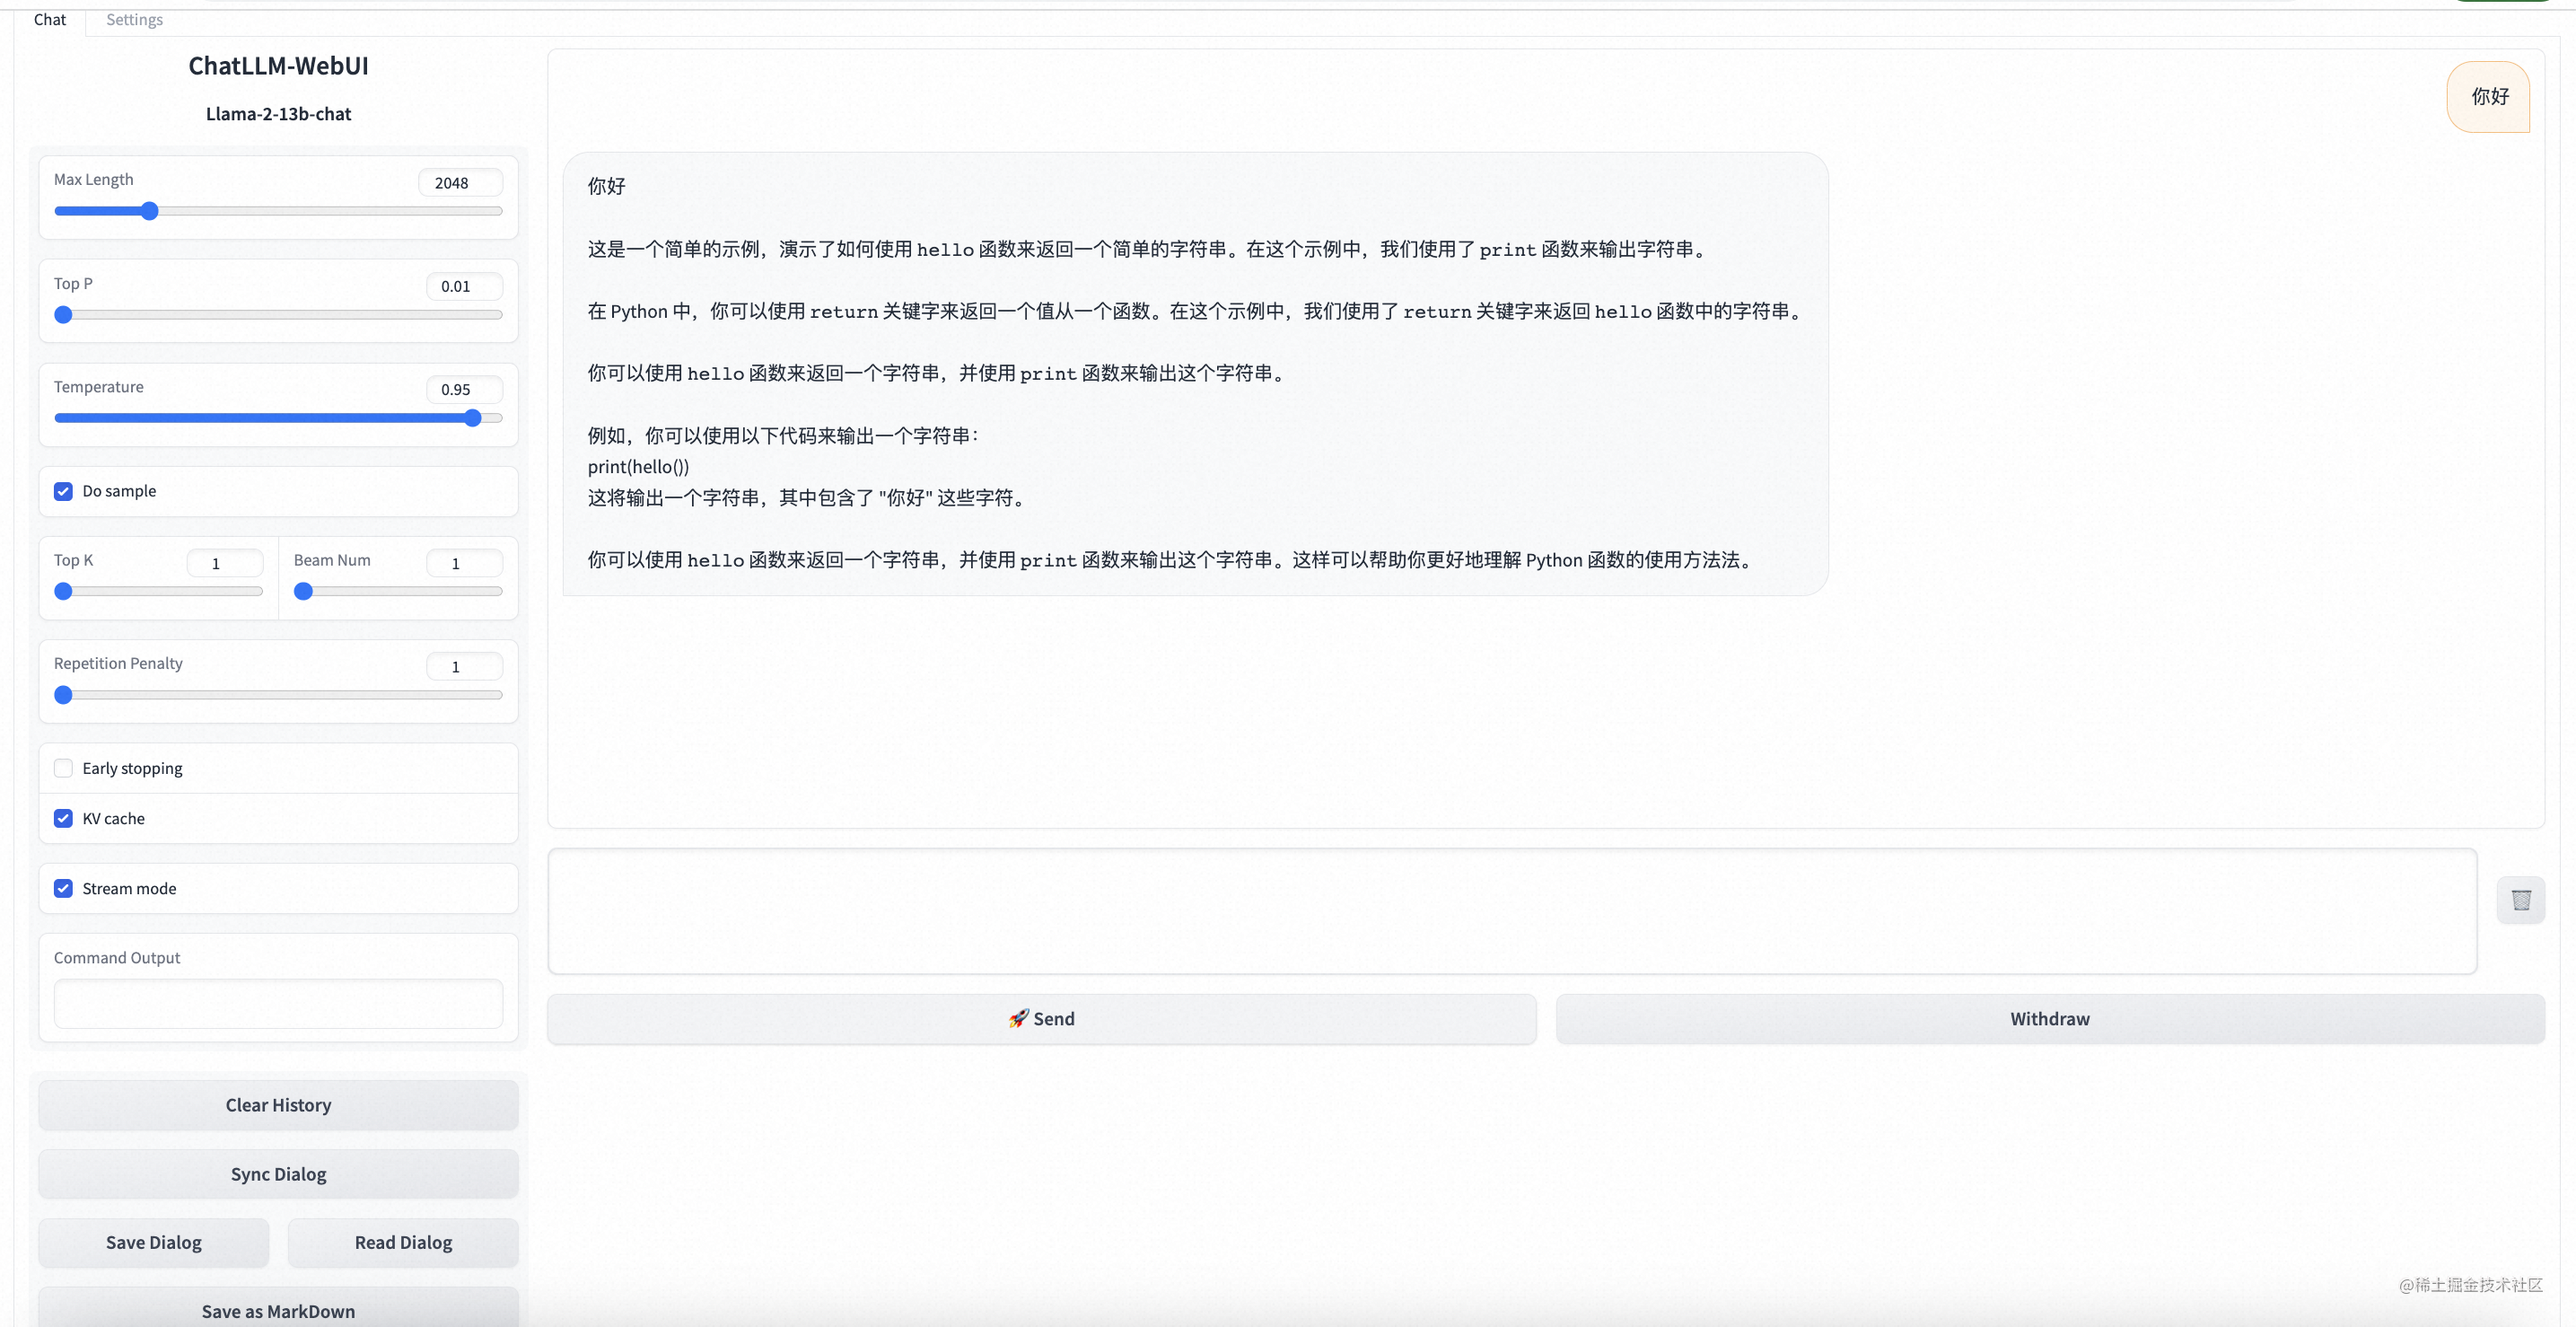Enable the Stream mode toggle

(x=65, y=887)
